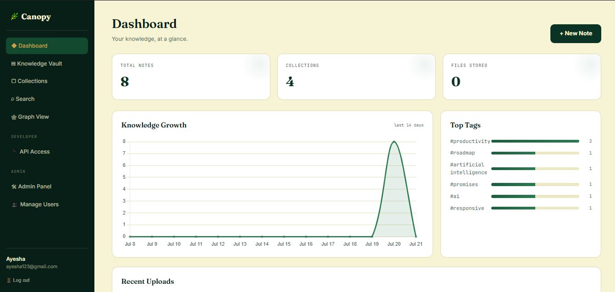Image resolution: width=615 pixels, height=292 pixels.
Task: Click the Jul 21 axis label
Action: [x=416, y=244]
